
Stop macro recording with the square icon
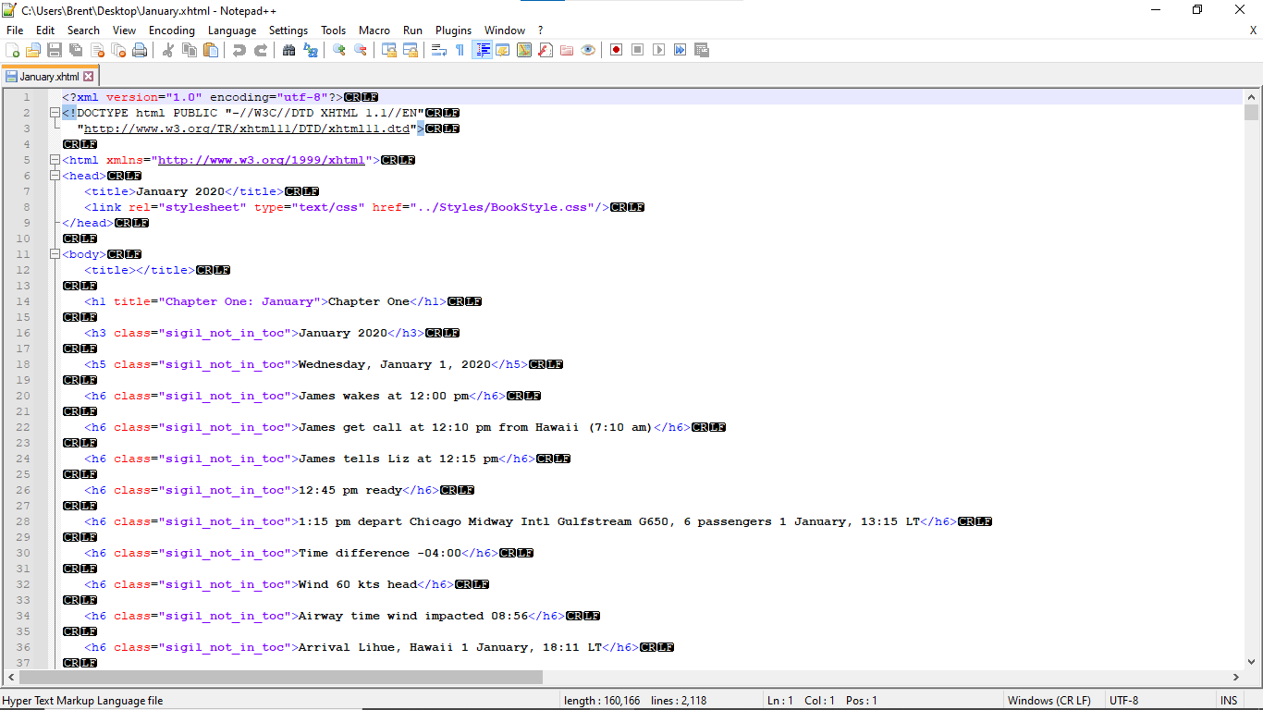click(x=638, y=50)
